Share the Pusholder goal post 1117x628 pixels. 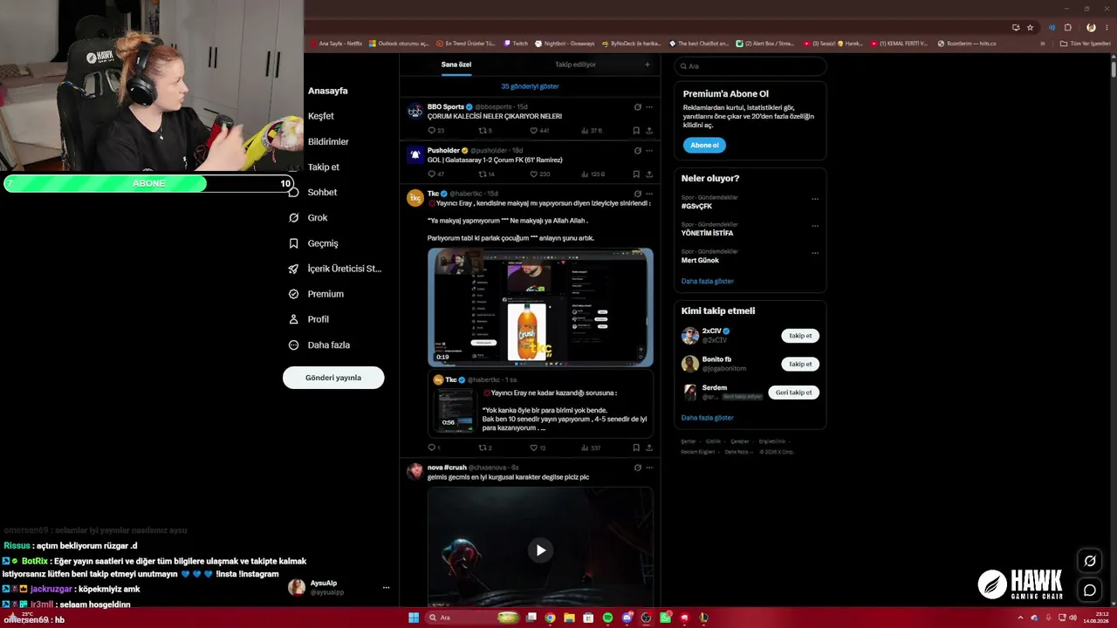pyautogui.click(x=648, y=174)
